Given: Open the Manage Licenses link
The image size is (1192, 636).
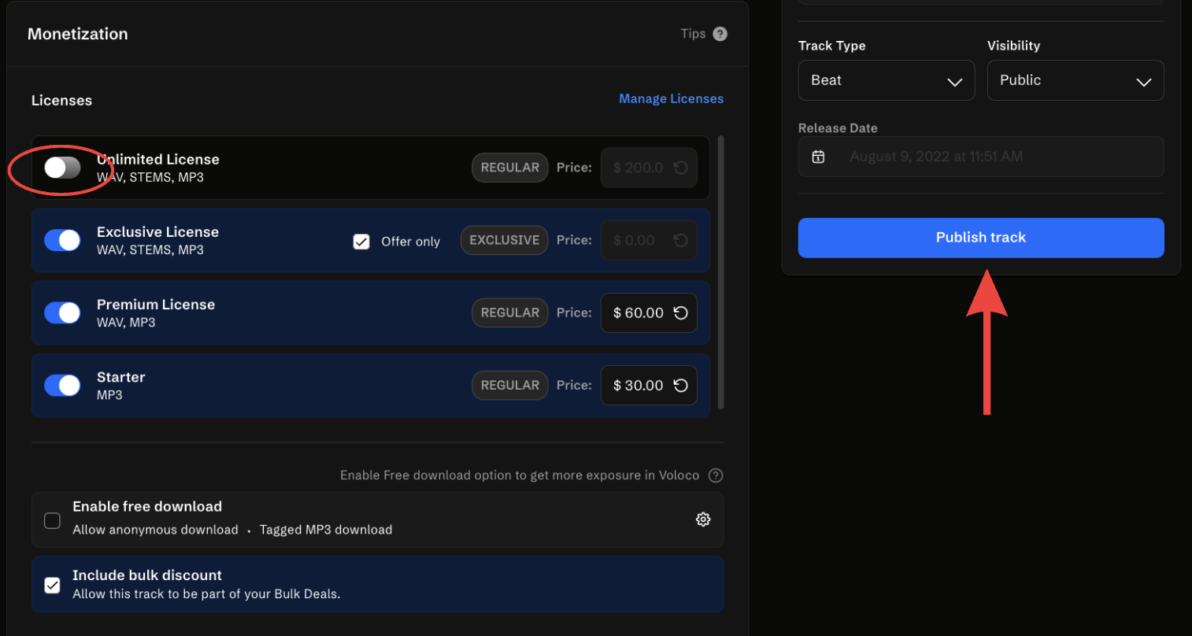Looking at the screenshot, I should (671, 99).
